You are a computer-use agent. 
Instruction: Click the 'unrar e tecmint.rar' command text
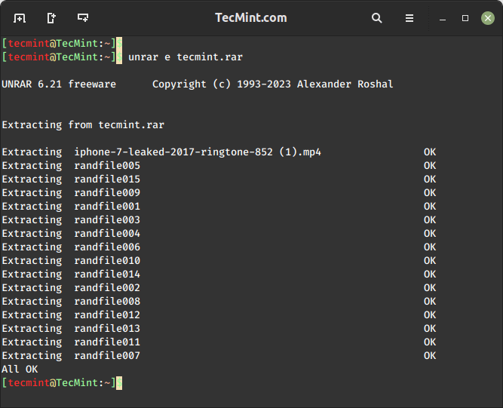click(186, 57)
